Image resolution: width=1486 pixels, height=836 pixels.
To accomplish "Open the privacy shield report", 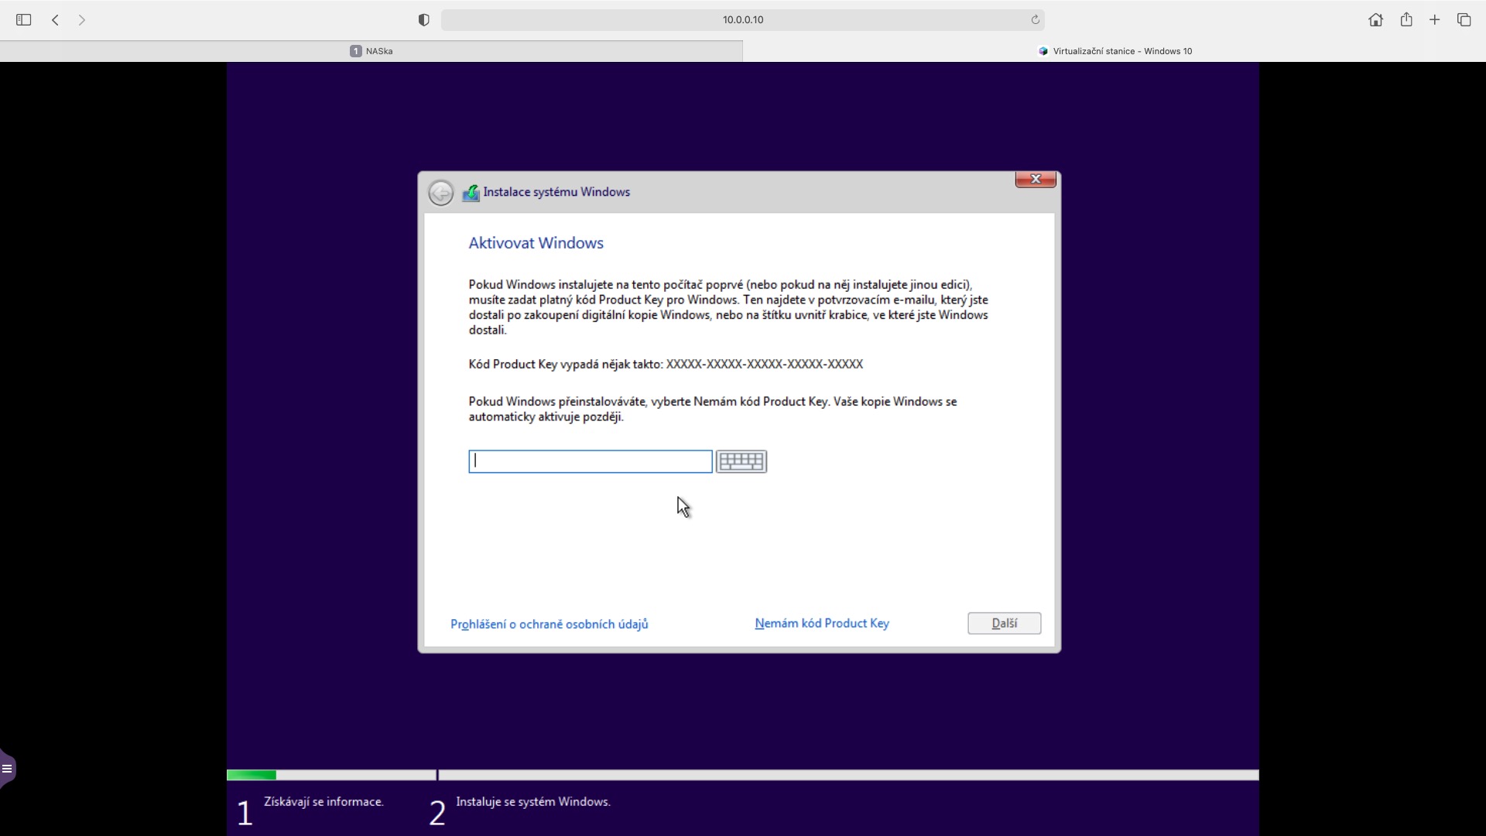I will (423, 20).
